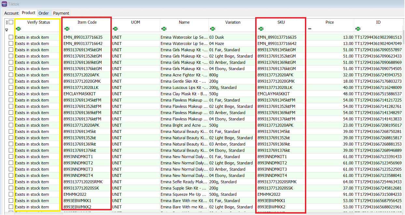Click the Verify Status filter operator icon
This screenshot has width=405, height=215.
18,29
